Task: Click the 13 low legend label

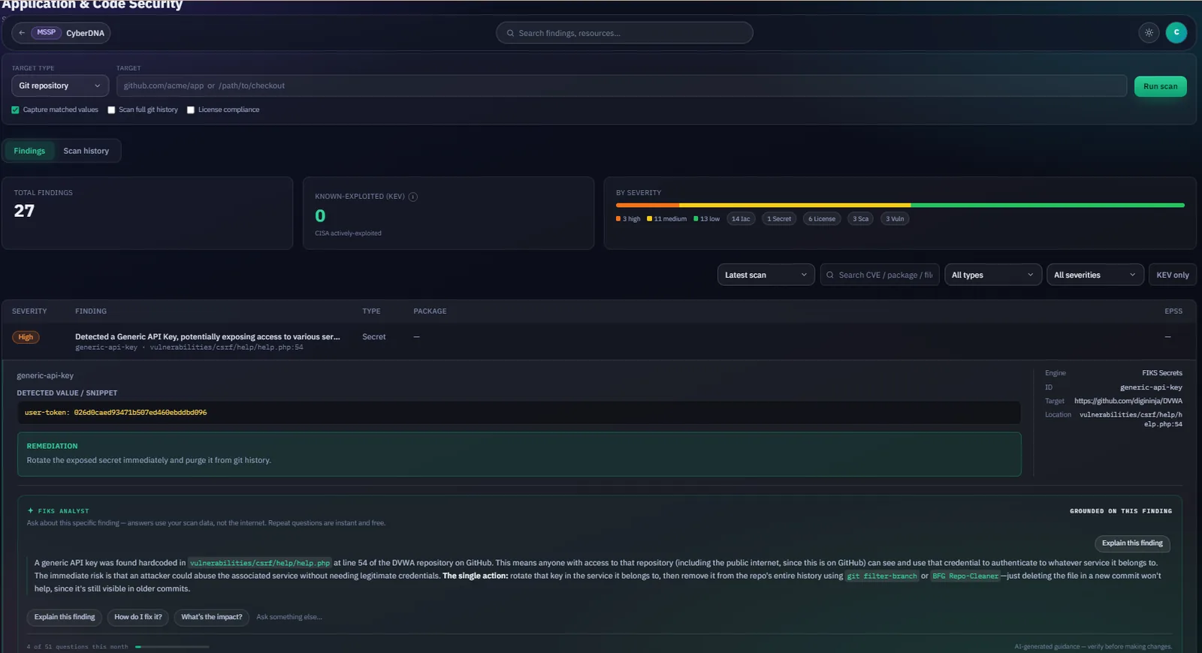Action: pyautogui.click(x=706, y=219)
